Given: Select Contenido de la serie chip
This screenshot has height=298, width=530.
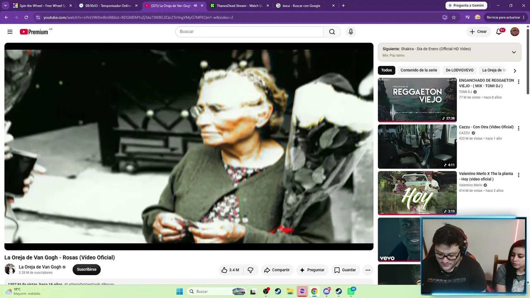Looking at the screenshot, I should [419, 70].
